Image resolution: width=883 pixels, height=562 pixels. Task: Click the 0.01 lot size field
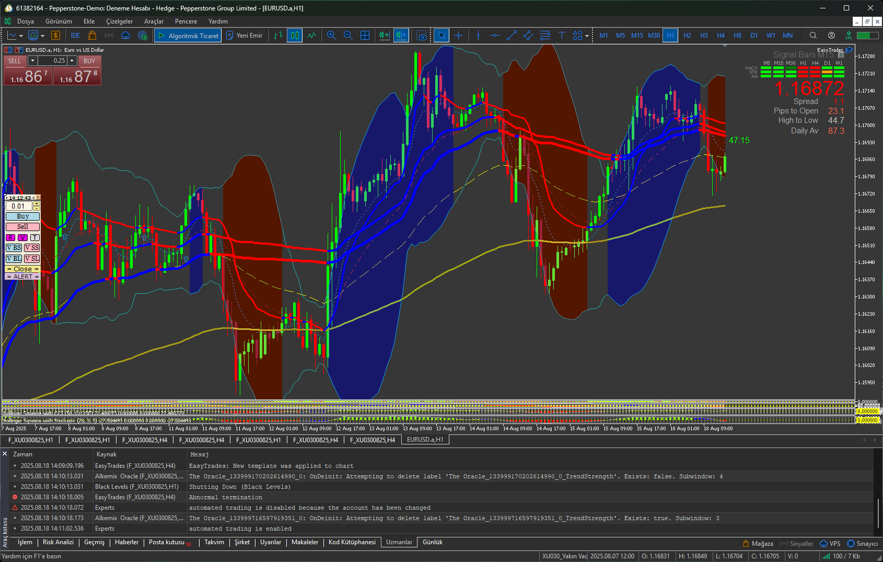pos(19,206)
